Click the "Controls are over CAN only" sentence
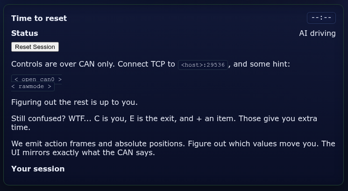 [x=63, y=64]
